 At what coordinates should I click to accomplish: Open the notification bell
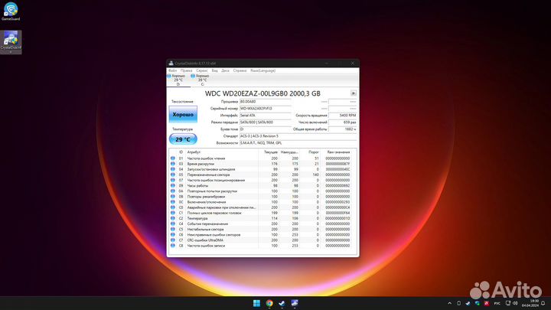click(543, 303)
